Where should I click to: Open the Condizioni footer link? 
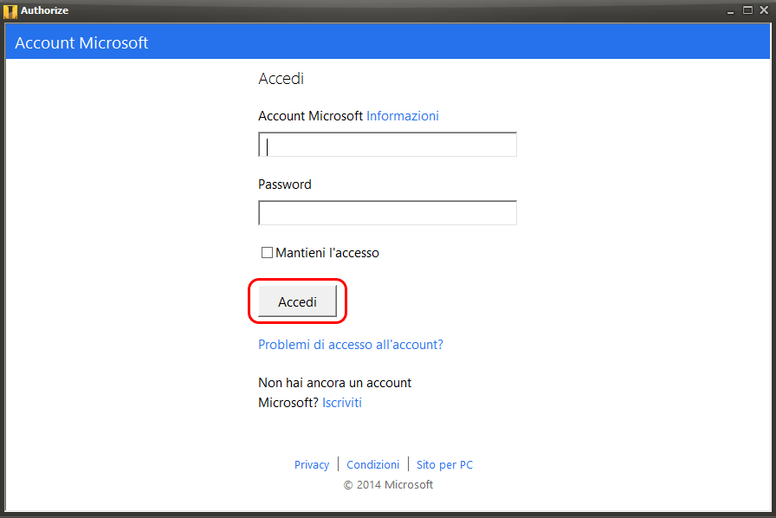[372, 464]
